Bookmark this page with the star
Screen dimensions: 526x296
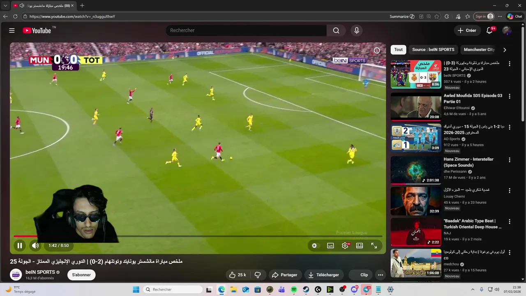436,16
